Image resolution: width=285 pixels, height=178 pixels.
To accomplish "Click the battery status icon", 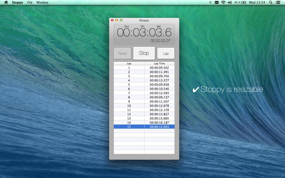I will [244, 2].
